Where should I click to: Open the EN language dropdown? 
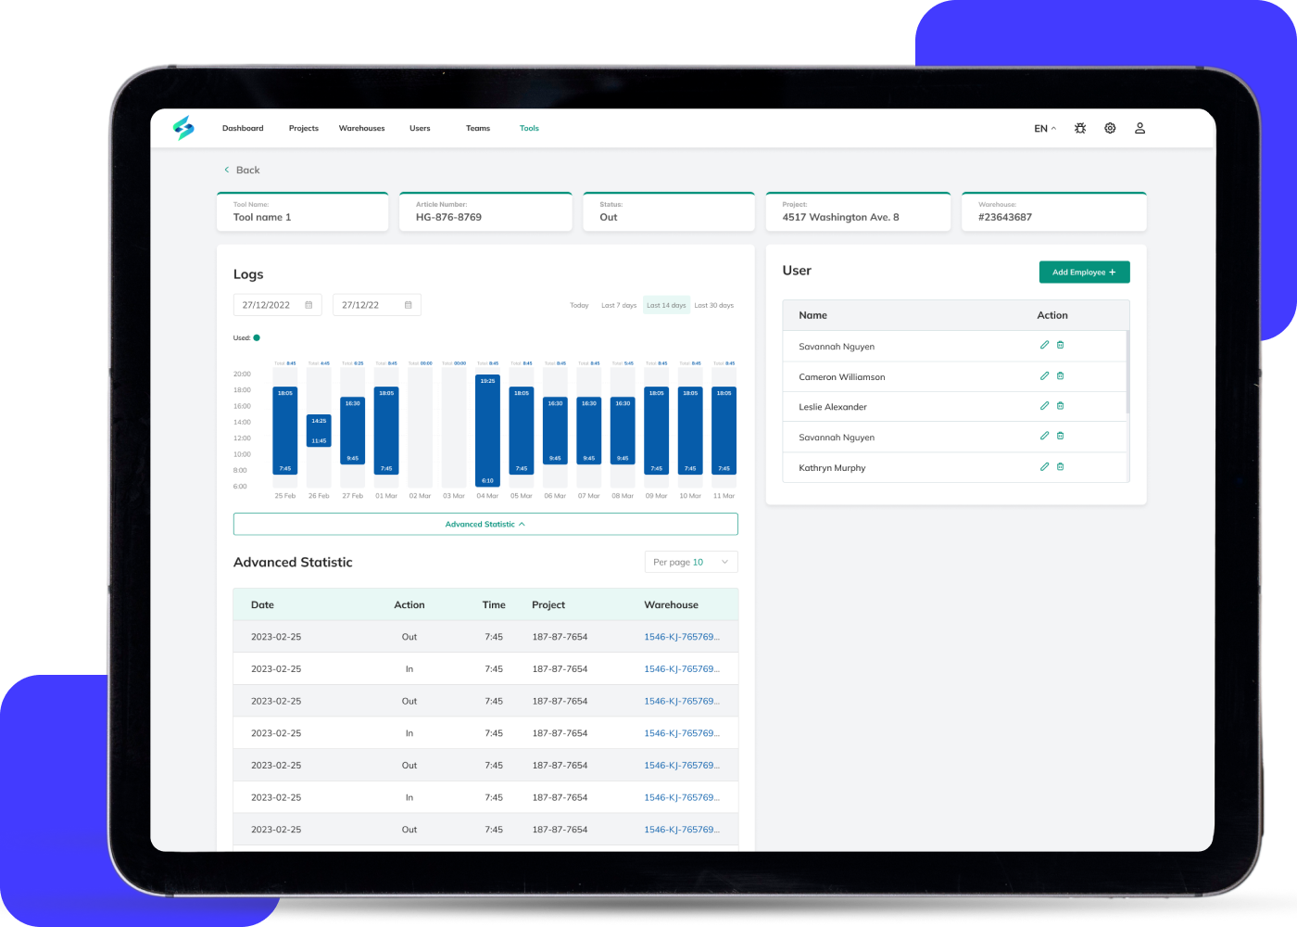[x=1045, y=129]
